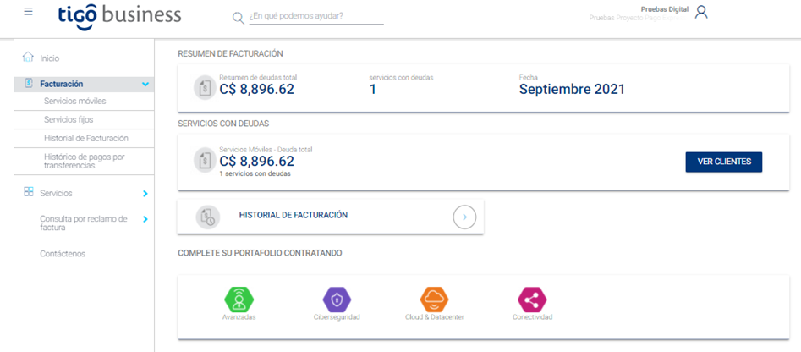Open the user profile icon
The image size is (801, 352).
[x=701, y=12]
